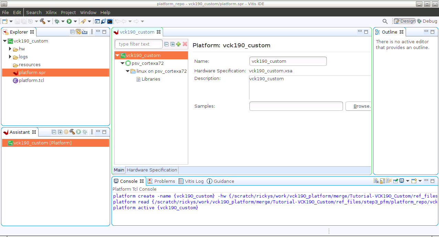The image size is (439, 237).
Task: Switch to the Debug perspective
Action: point(427,21)
